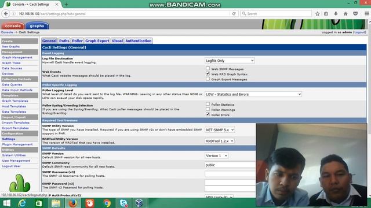Open New Graphs in the sidebar

tap(11, 47)
